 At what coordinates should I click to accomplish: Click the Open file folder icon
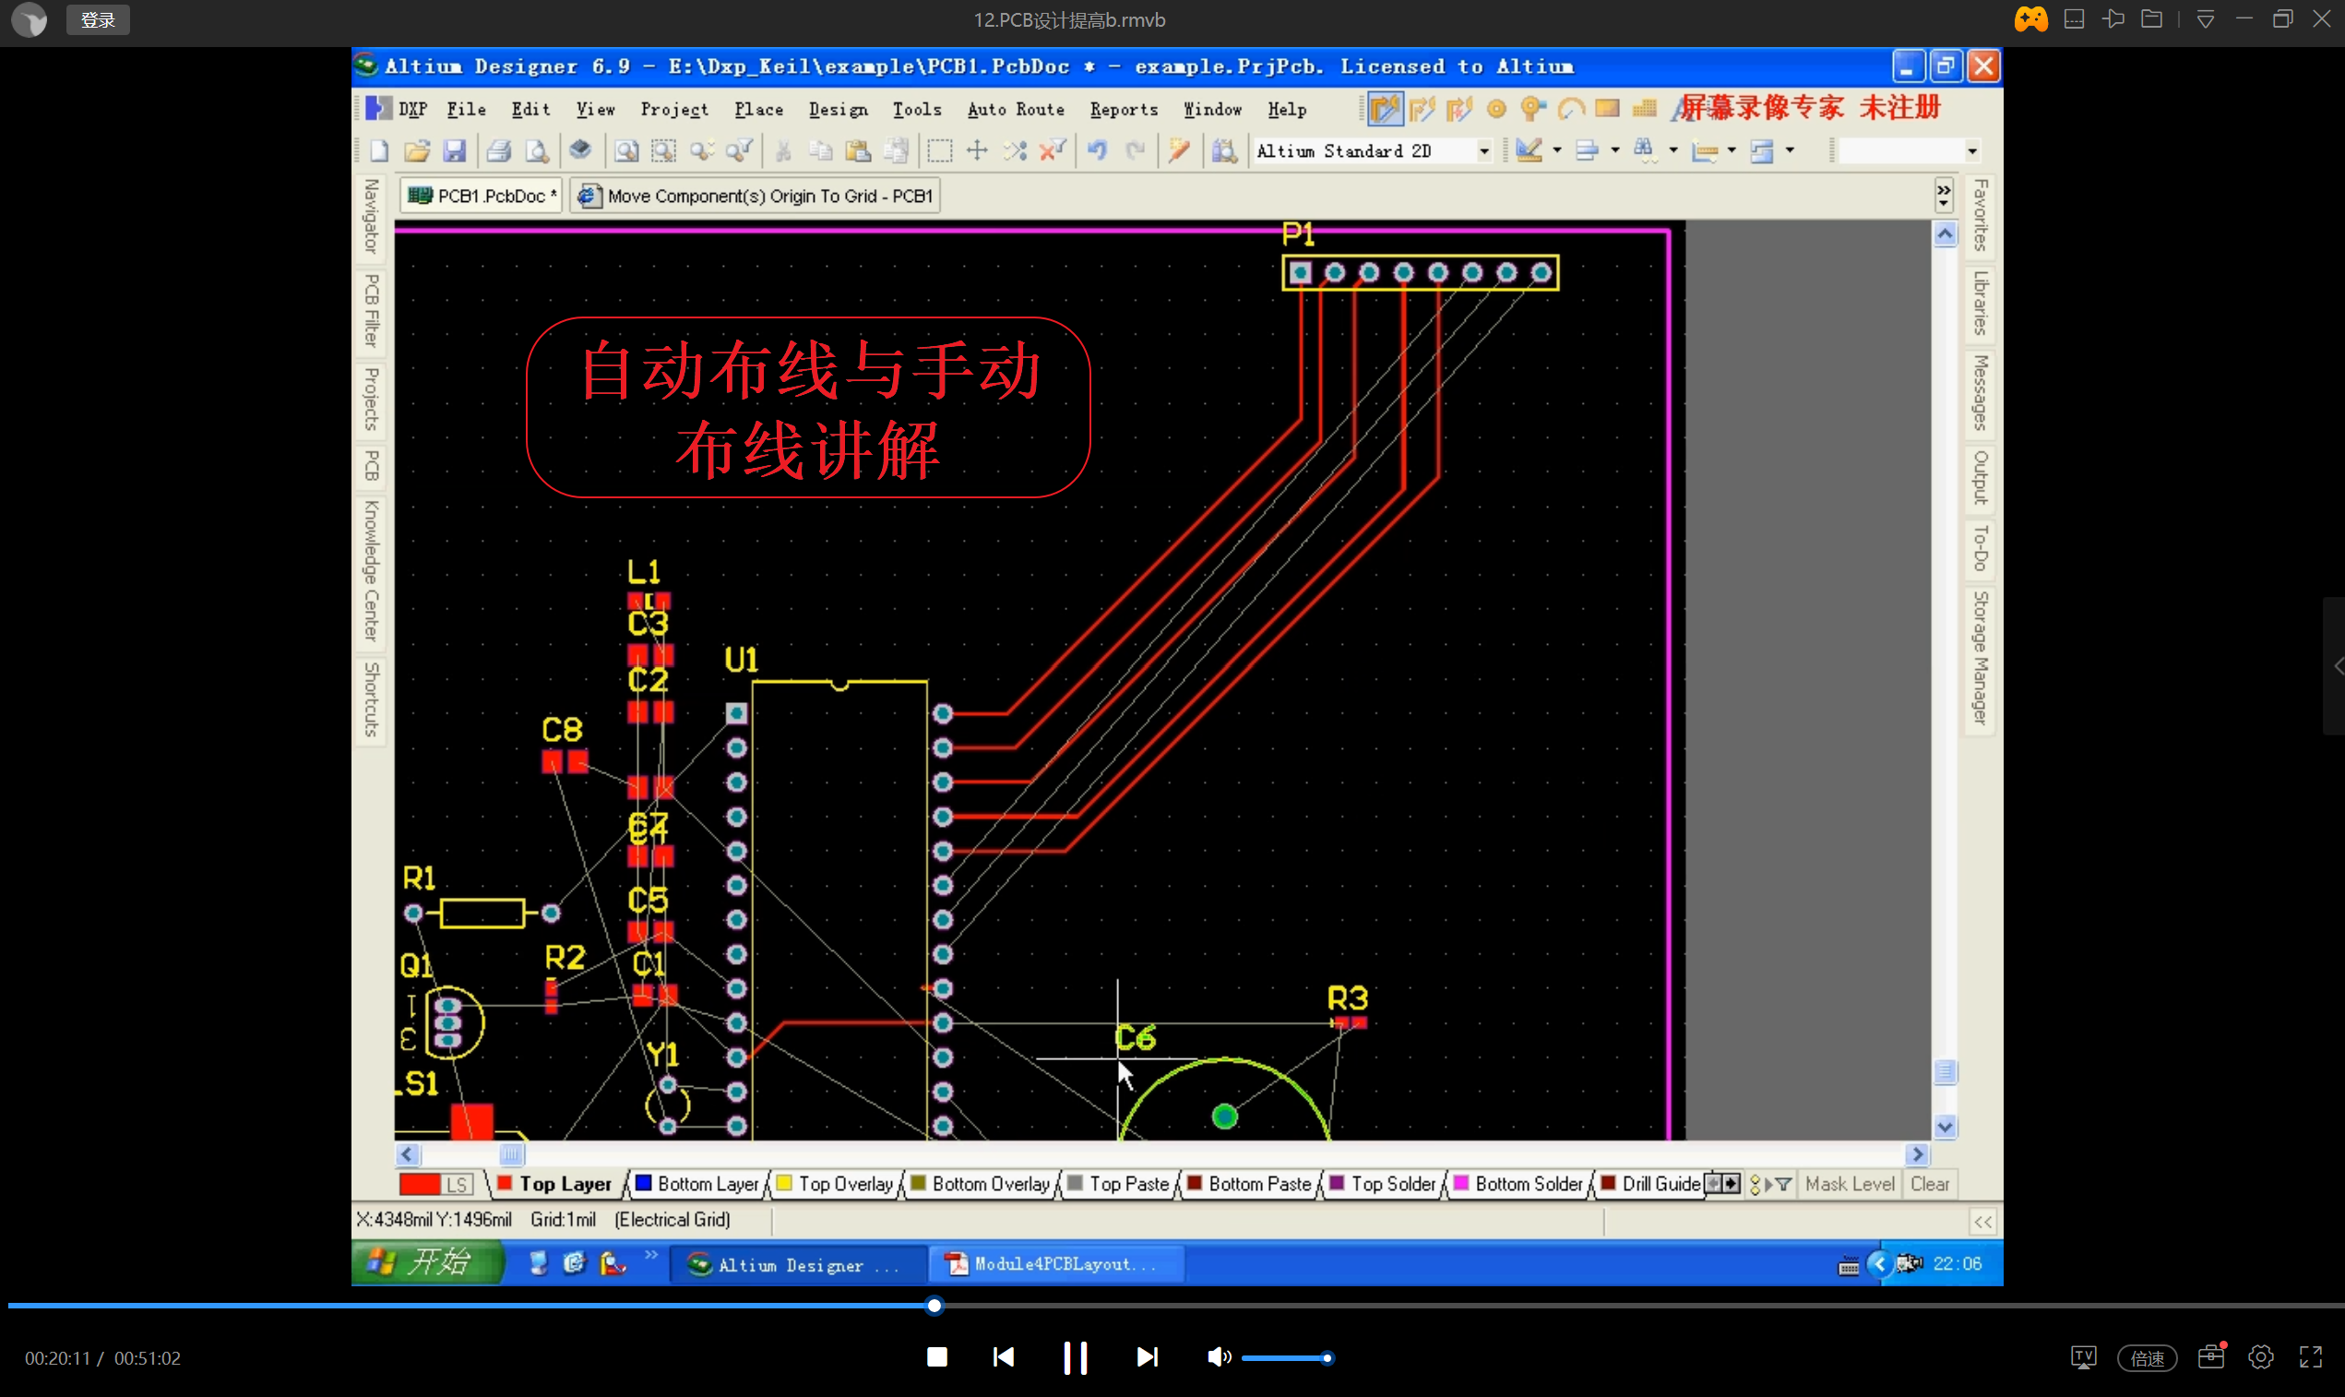[x=417, y=150]
